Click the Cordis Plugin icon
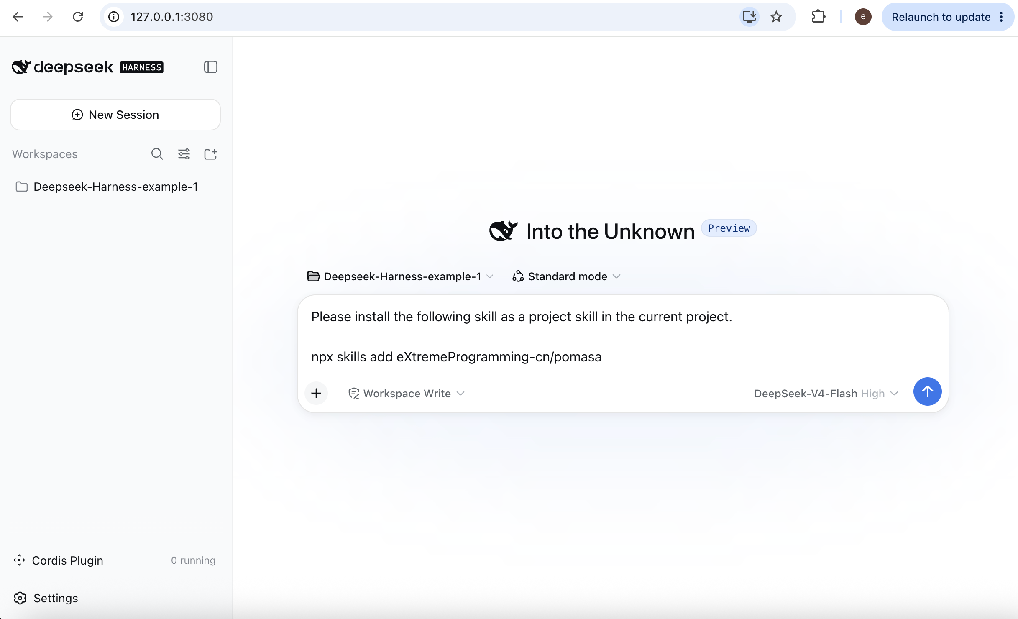The width and height of the screenshot is (1018, 619). tap(19, 560)
